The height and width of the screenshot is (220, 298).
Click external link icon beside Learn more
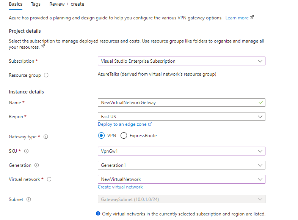pyautogui.click(x=252, y=17)
